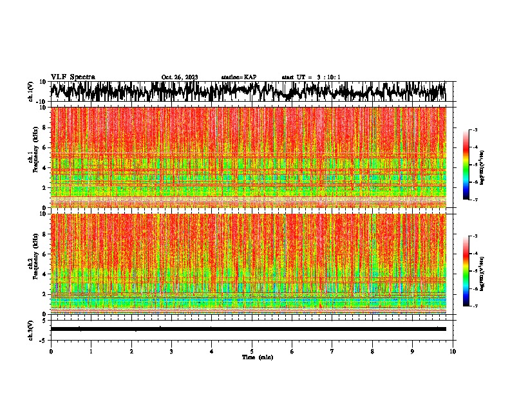Screen dimensions: 510x394
Task: Click the ch.3 flat black signal trace
Action: [x=248, y=329]
